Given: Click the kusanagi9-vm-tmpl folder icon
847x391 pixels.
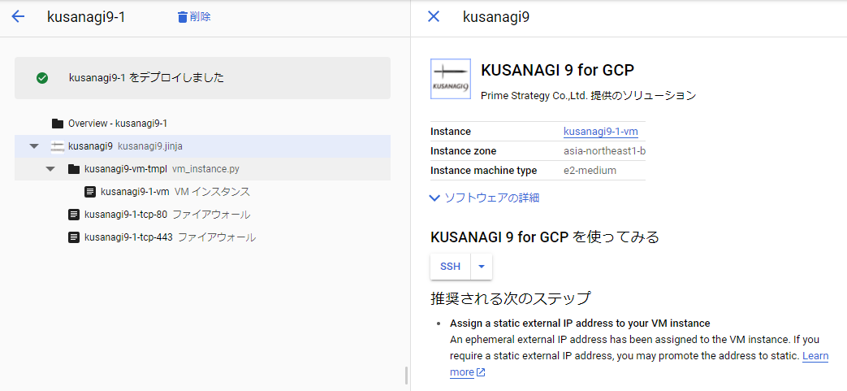Looking at the screenshot, I should pyautogui.click(x=74, y=169).
